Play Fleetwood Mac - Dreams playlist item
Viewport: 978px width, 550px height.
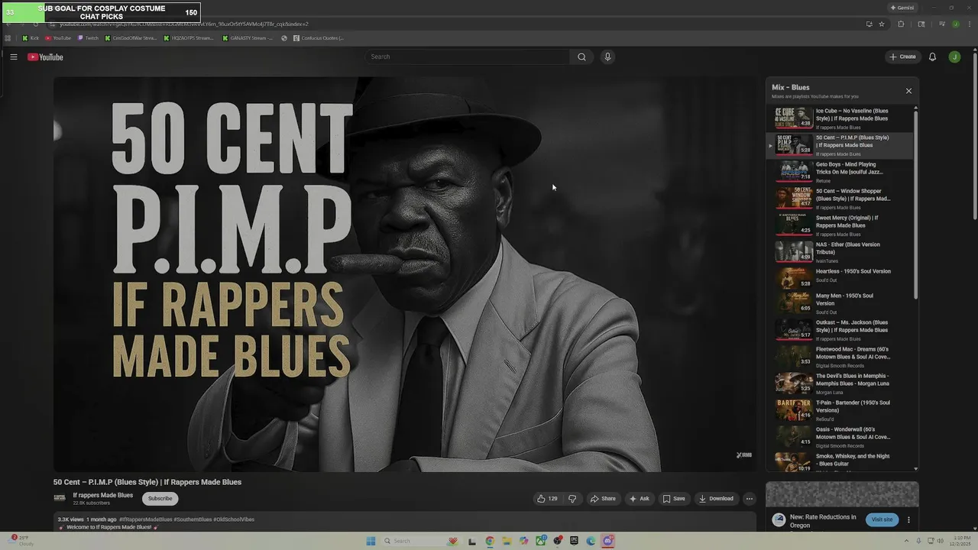pos(840,357)
